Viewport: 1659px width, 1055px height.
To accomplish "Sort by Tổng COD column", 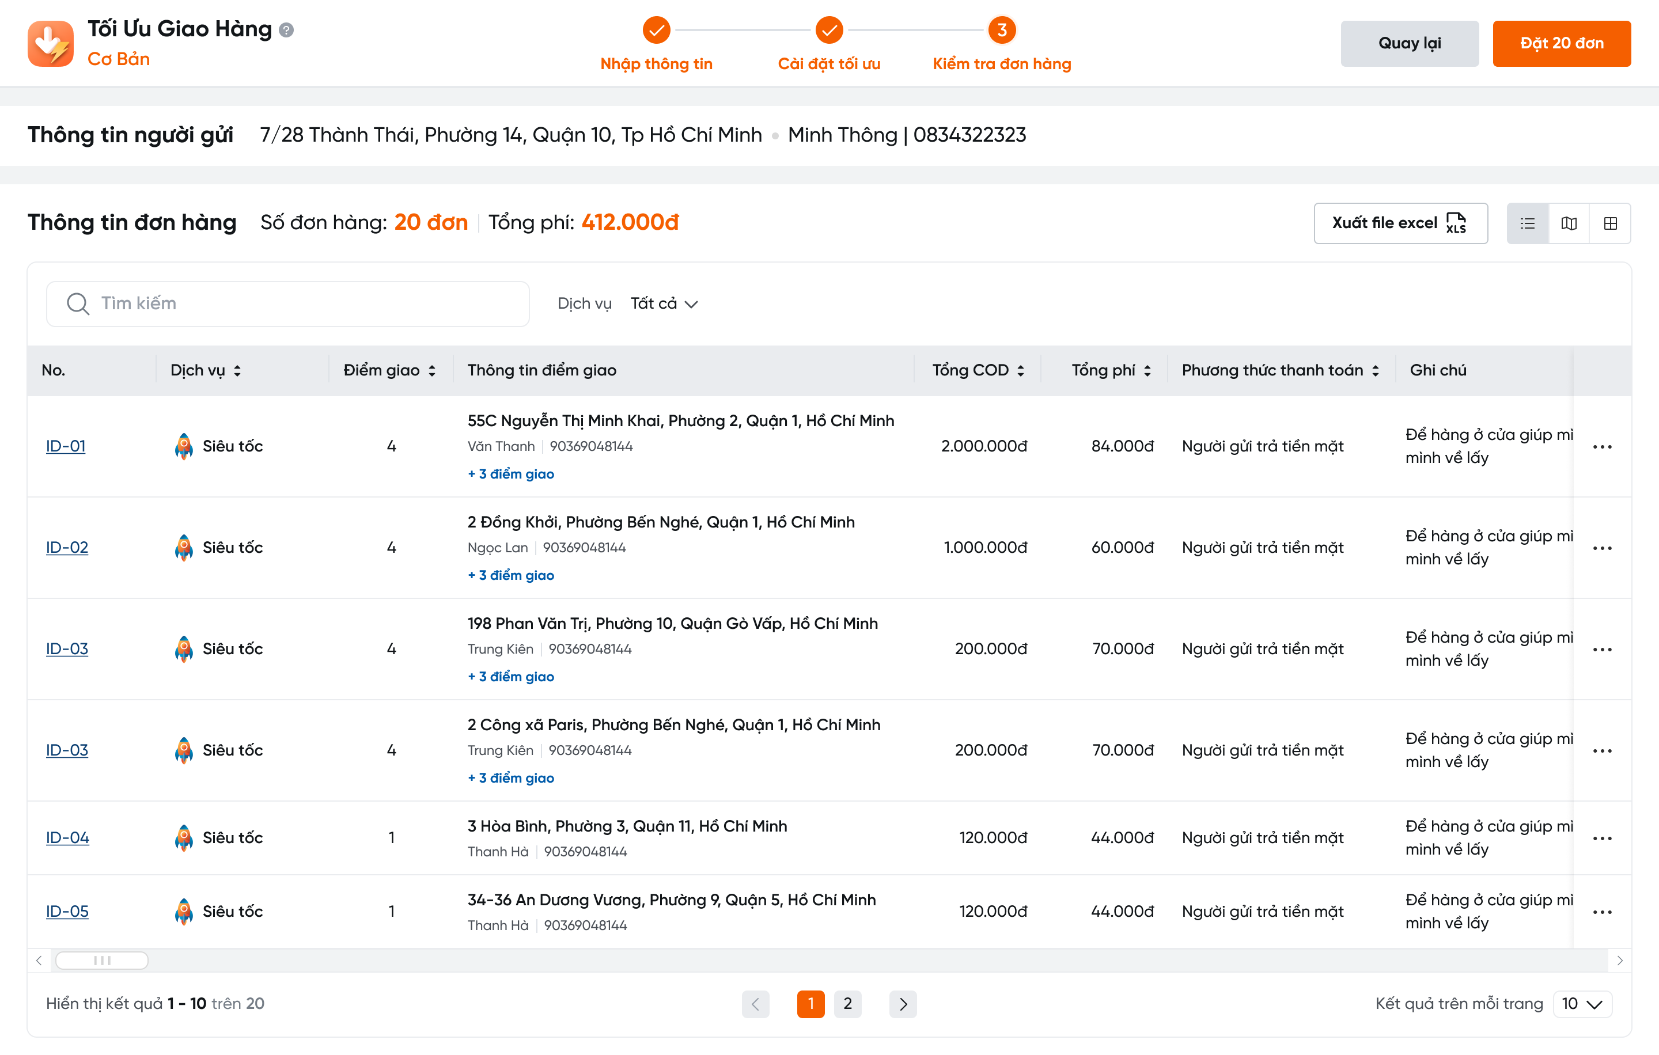I will (1020, 370).
